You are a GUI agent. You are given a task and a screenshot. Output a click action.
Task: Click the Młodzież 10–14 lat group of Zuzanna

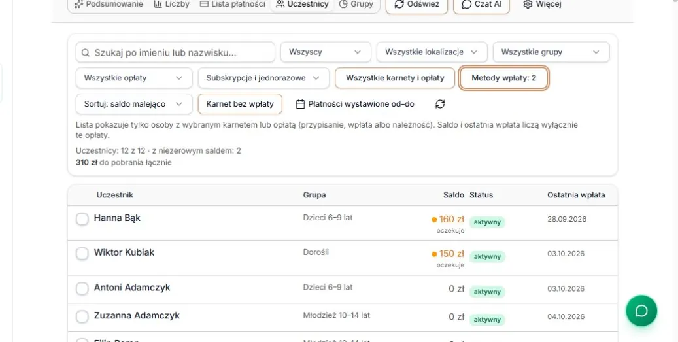pyautogui.click(x=337, y=316)
